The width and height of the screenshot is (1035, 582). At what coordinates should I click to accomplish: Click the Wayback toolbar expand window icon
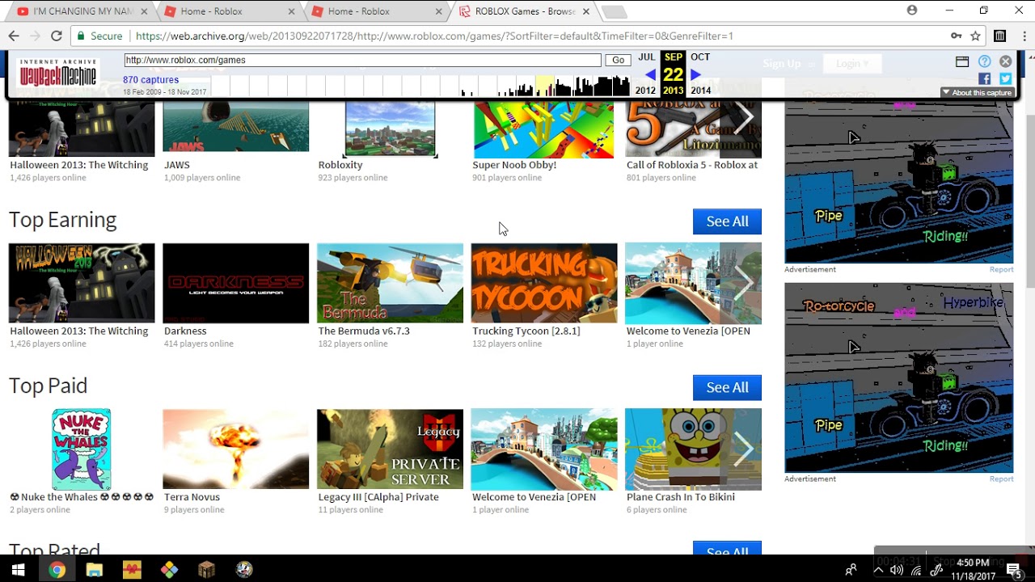pos(962,61)
